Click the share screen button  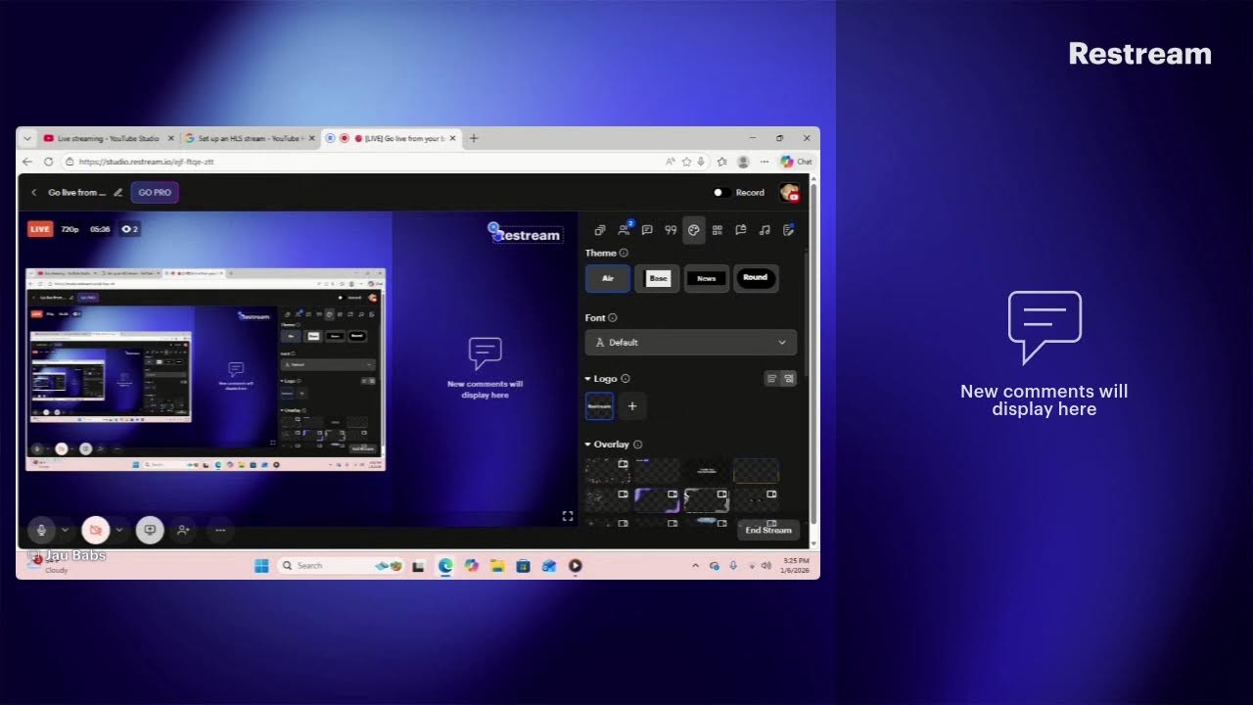point(150,530)
